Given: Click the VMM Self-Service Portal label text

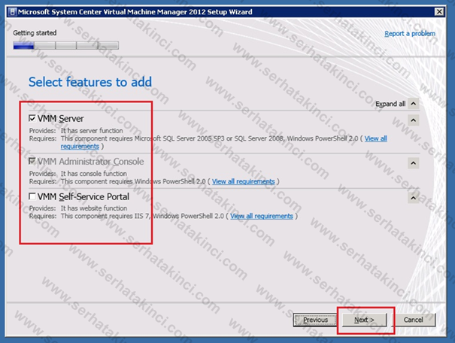Looking at the screenshot, I should [x=83, y=197].
